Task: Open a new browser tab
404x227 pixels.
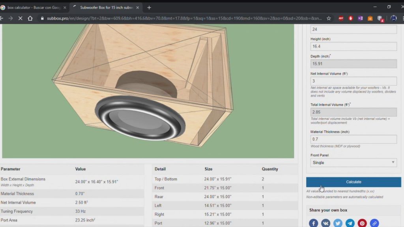Action: [x=149, y=7]
